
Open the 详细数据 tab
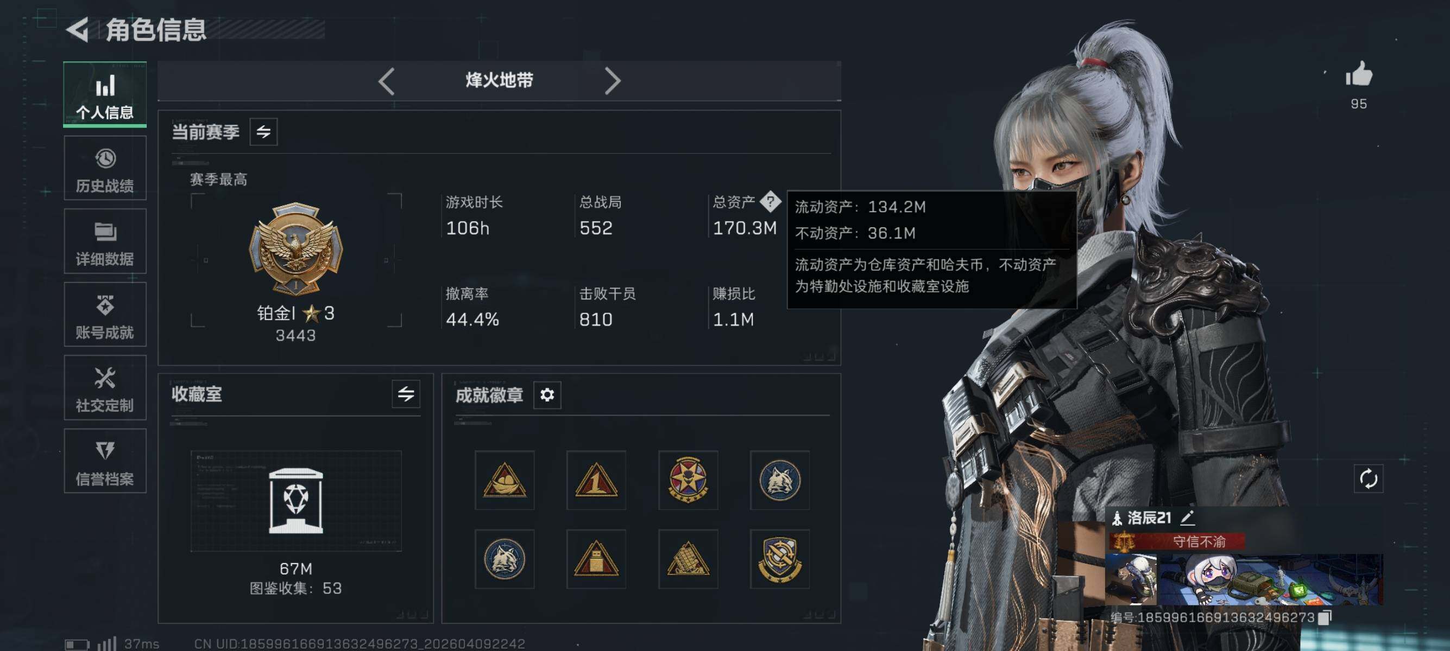(105, 241)
